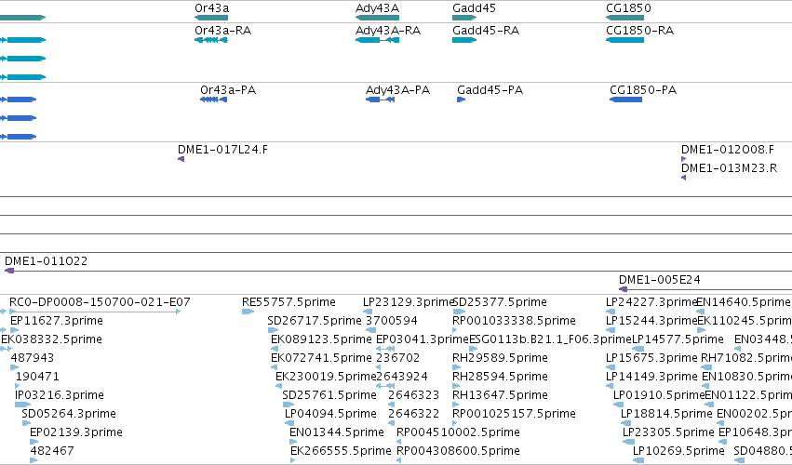Select the ESG0113b.B21.1_F06.3prime glyph
792x465 pixels.
[474, 349]
